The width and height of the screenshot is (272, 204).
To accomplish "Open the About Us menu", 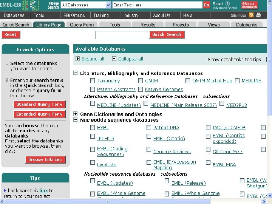I will coord(162,15).
